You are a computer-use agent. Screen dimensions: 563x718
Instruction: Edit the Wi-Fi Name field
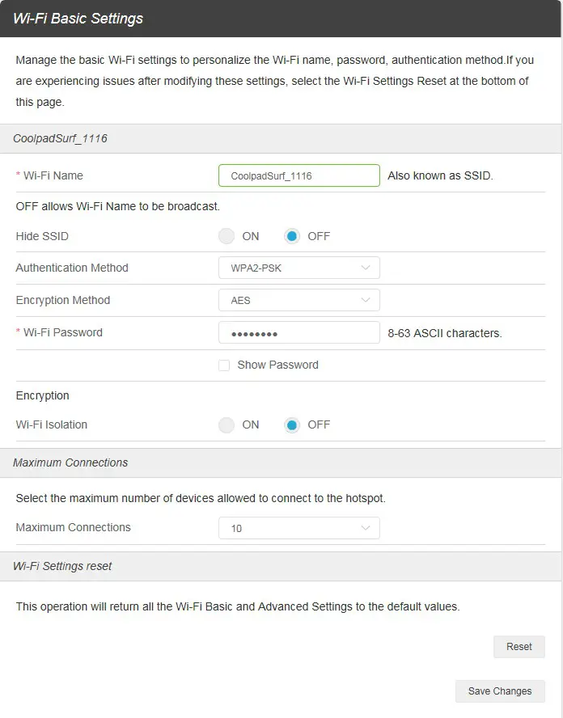[x=298, y=175]
